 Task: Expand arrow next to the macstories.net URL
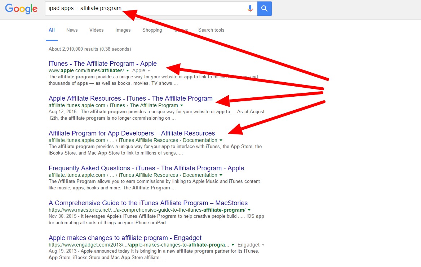(x=249, y=210)
